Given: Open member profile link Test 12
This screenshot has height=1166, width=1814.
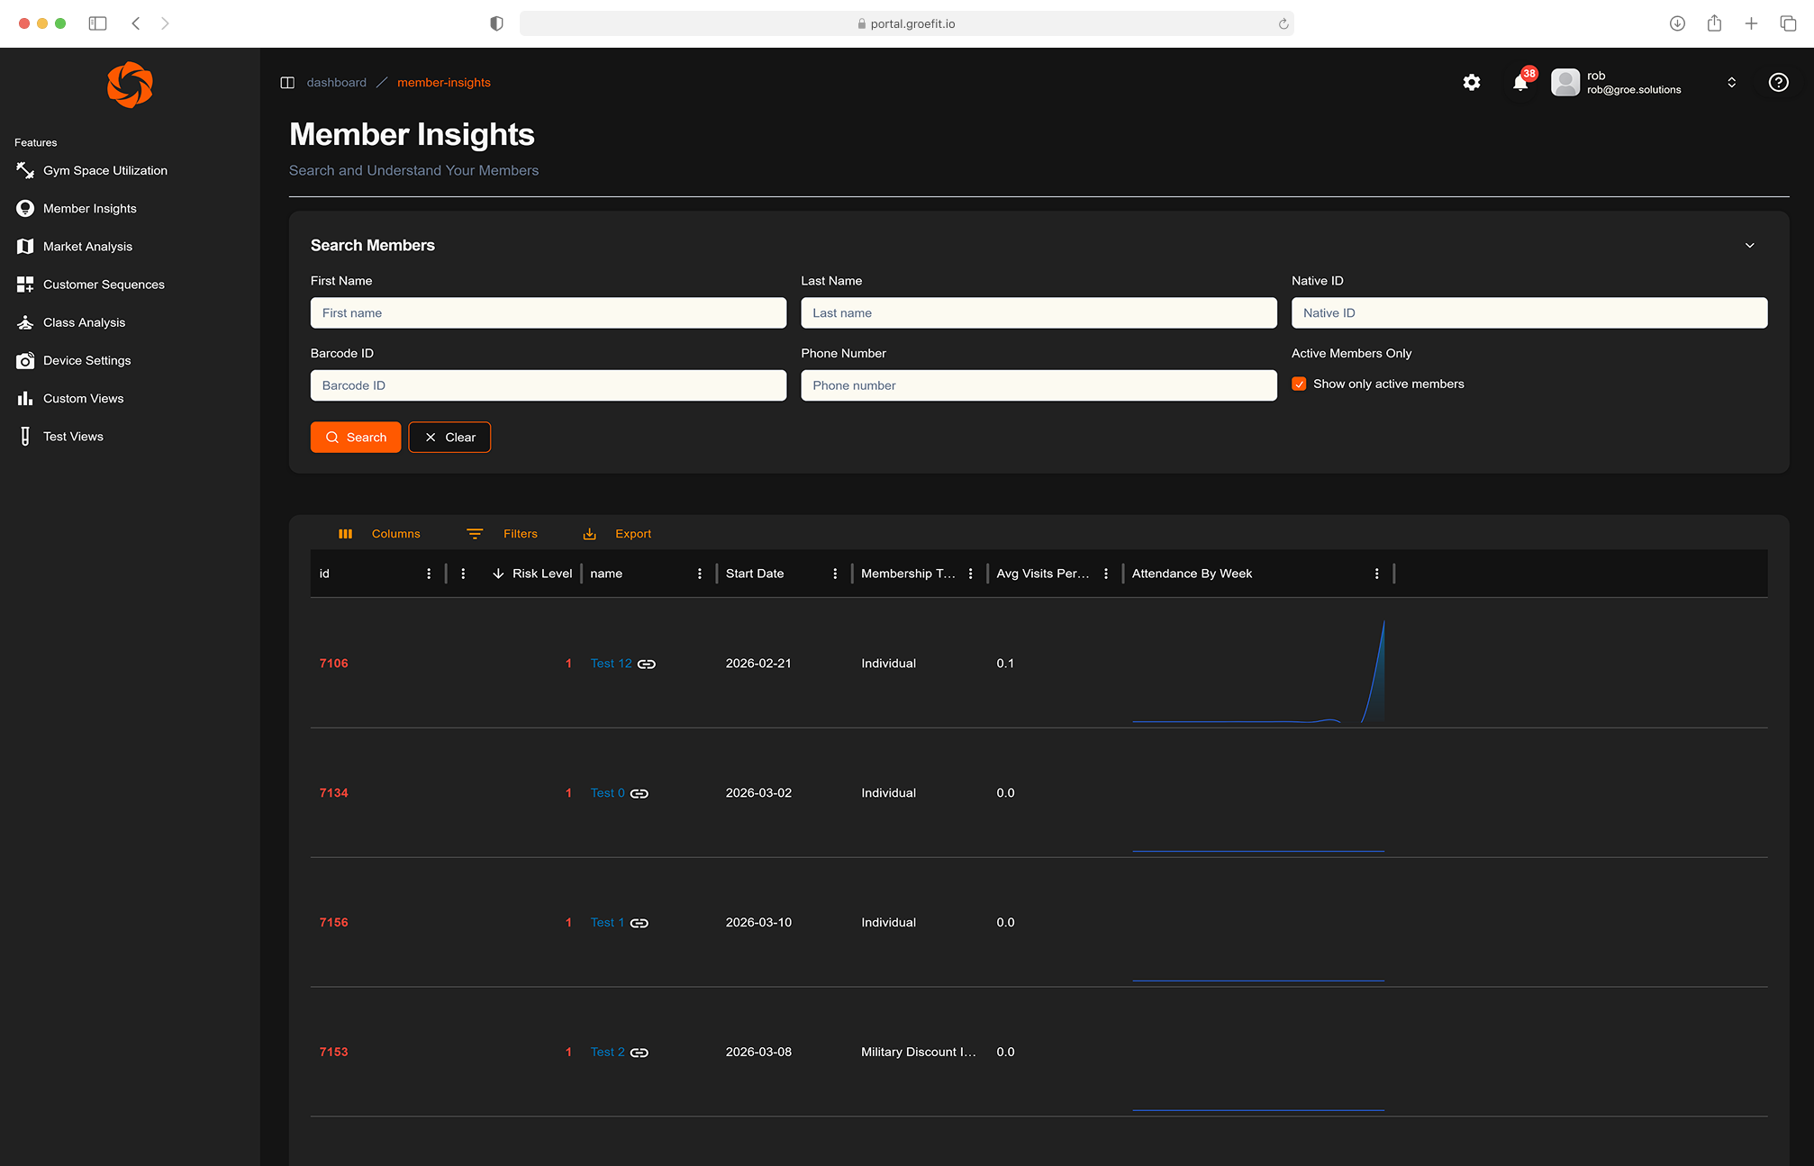Looking at the screenshot, I should tap(611, 663).
